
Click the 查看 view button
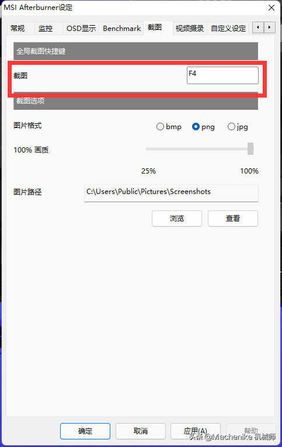click(233, 219)
